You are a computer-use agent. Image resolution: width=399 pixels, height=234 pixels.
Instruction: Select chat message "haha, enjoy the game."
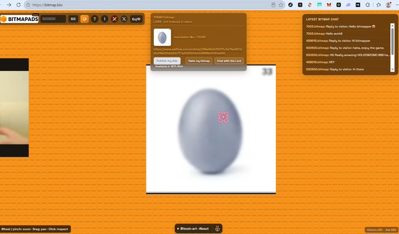(345, 48)
